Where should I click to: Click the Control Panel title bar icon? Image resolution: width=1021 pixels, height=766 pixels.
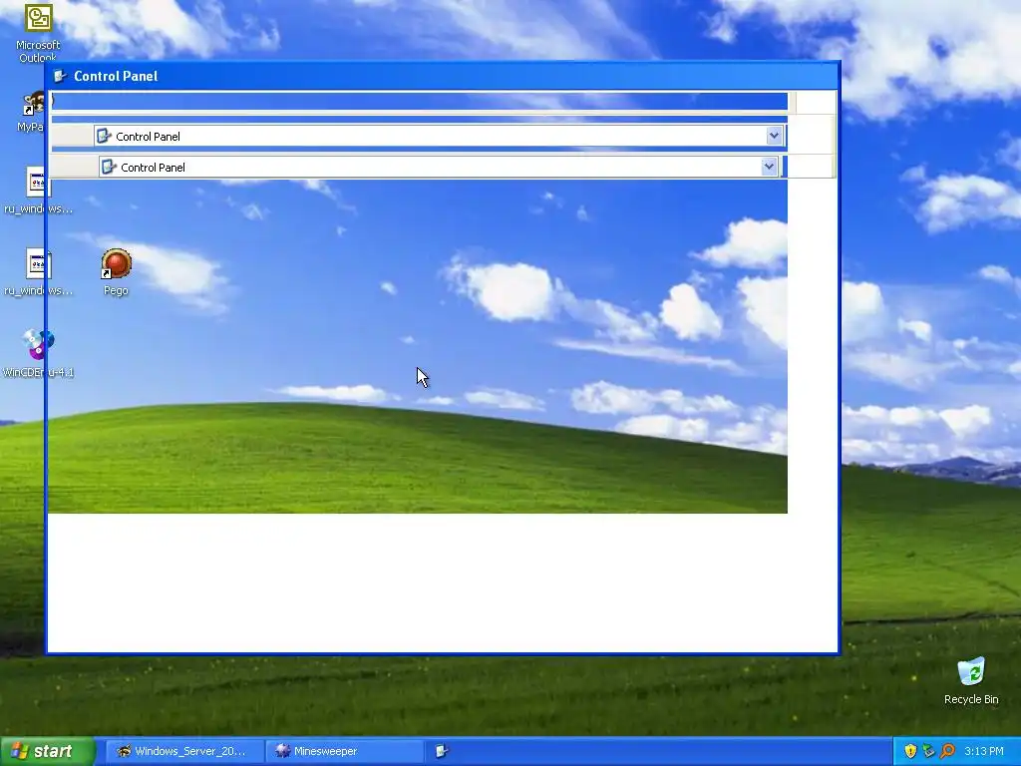point(60,76)
